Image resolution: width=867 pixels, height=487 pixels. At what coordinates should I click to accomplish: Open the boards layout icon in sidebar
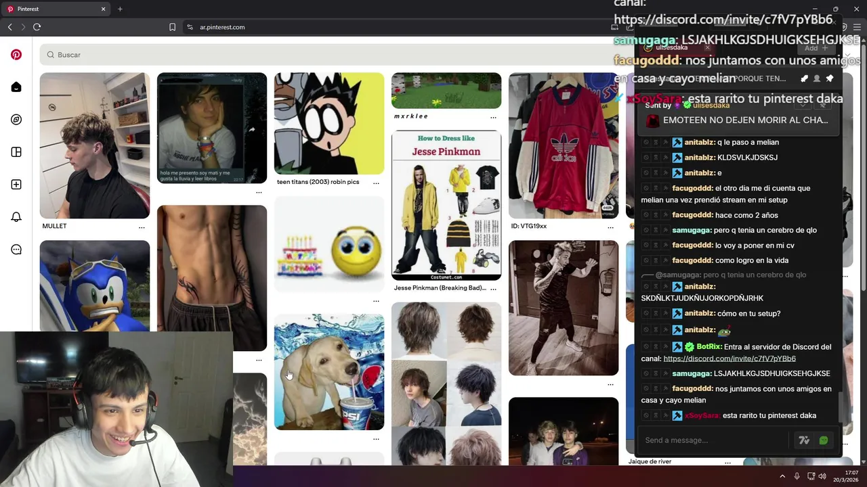[x=16, y=152]
